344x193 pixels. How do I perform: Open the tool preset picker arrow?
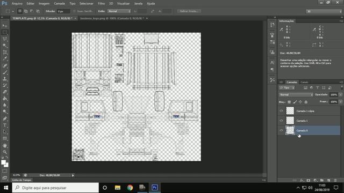(13, 11)
